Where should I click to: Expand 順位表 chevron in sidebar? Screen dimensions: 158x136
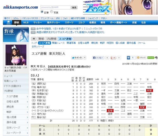pos(27,107)
